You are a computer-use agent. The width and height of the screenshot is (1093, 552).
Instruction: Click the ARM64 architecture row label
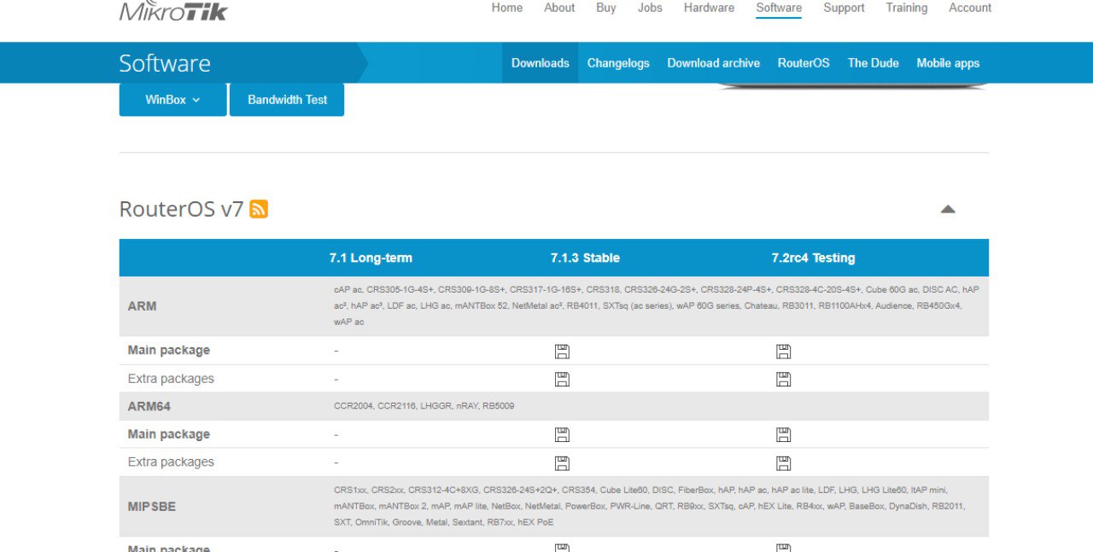click(x=149, y=406)
